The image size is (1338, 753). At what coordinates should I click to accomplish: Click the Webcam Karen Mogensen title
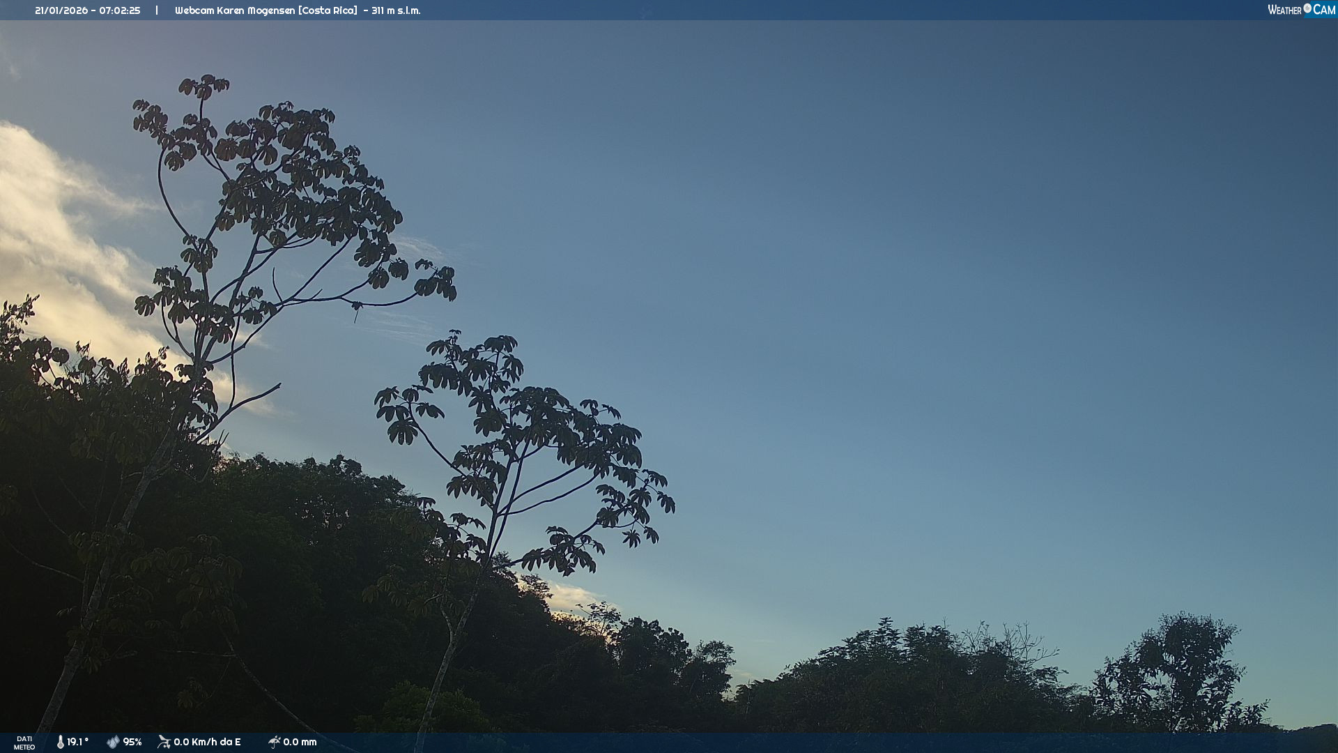point(235,10)
